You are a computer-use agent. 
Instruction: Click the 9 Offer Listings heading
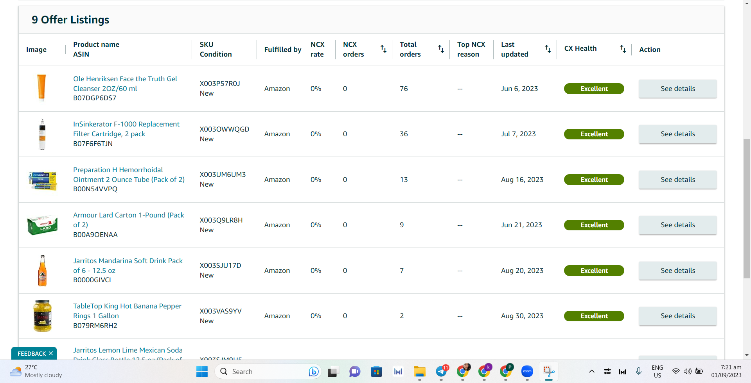click(70, 20)
